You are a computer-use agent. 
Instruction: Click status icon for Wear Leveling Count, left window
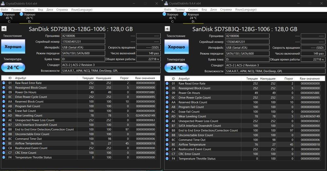tap(4, 115)
